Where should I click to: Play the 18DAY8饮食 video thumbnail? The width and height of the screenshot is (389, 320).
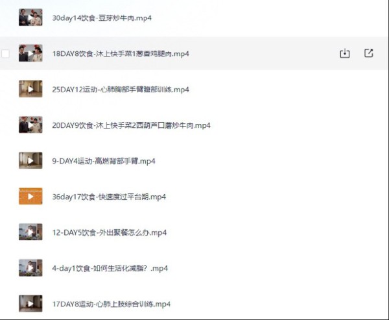pos(30,53)
